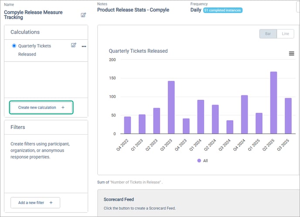300x217 pixels.
Task: Click Add a new filter button
Action: pos(35,203)
